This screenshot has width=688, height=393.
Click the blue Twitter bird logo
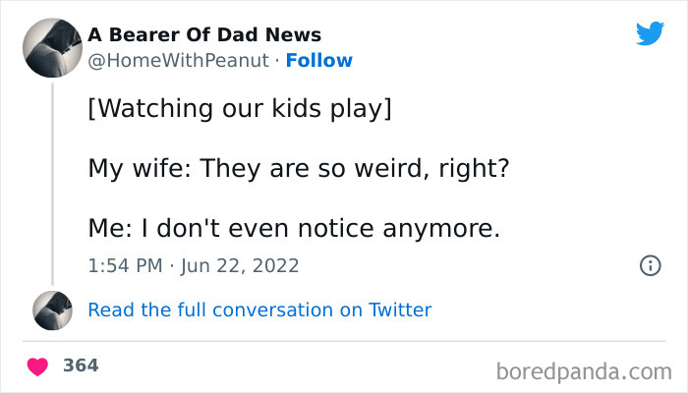click(x=650, y=34)
